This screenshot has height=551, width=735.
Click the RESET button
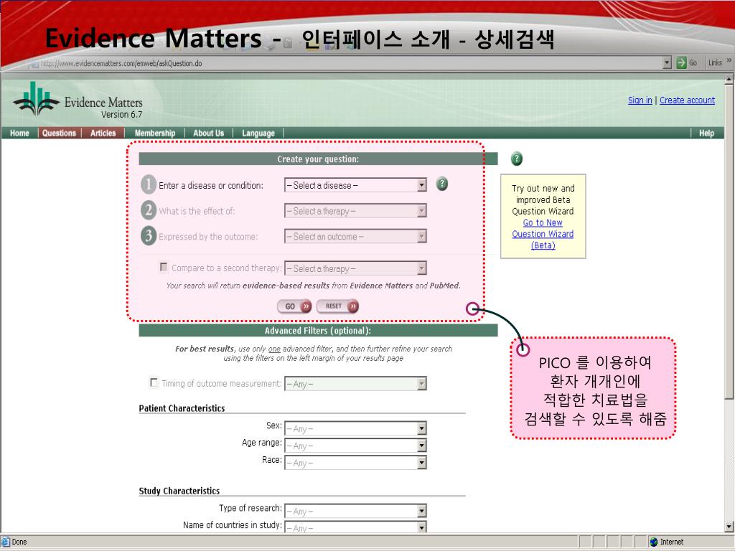coord(337,306)
